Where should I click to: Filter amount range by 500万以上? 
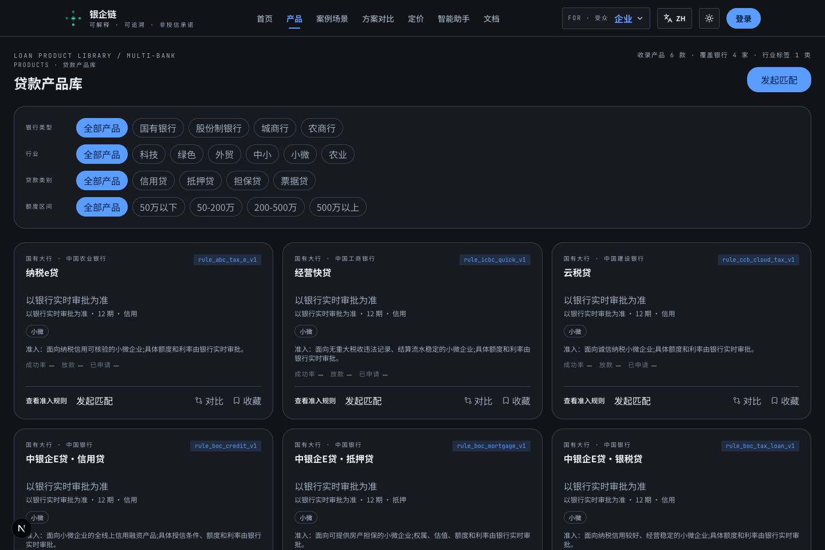pos(338,207)
